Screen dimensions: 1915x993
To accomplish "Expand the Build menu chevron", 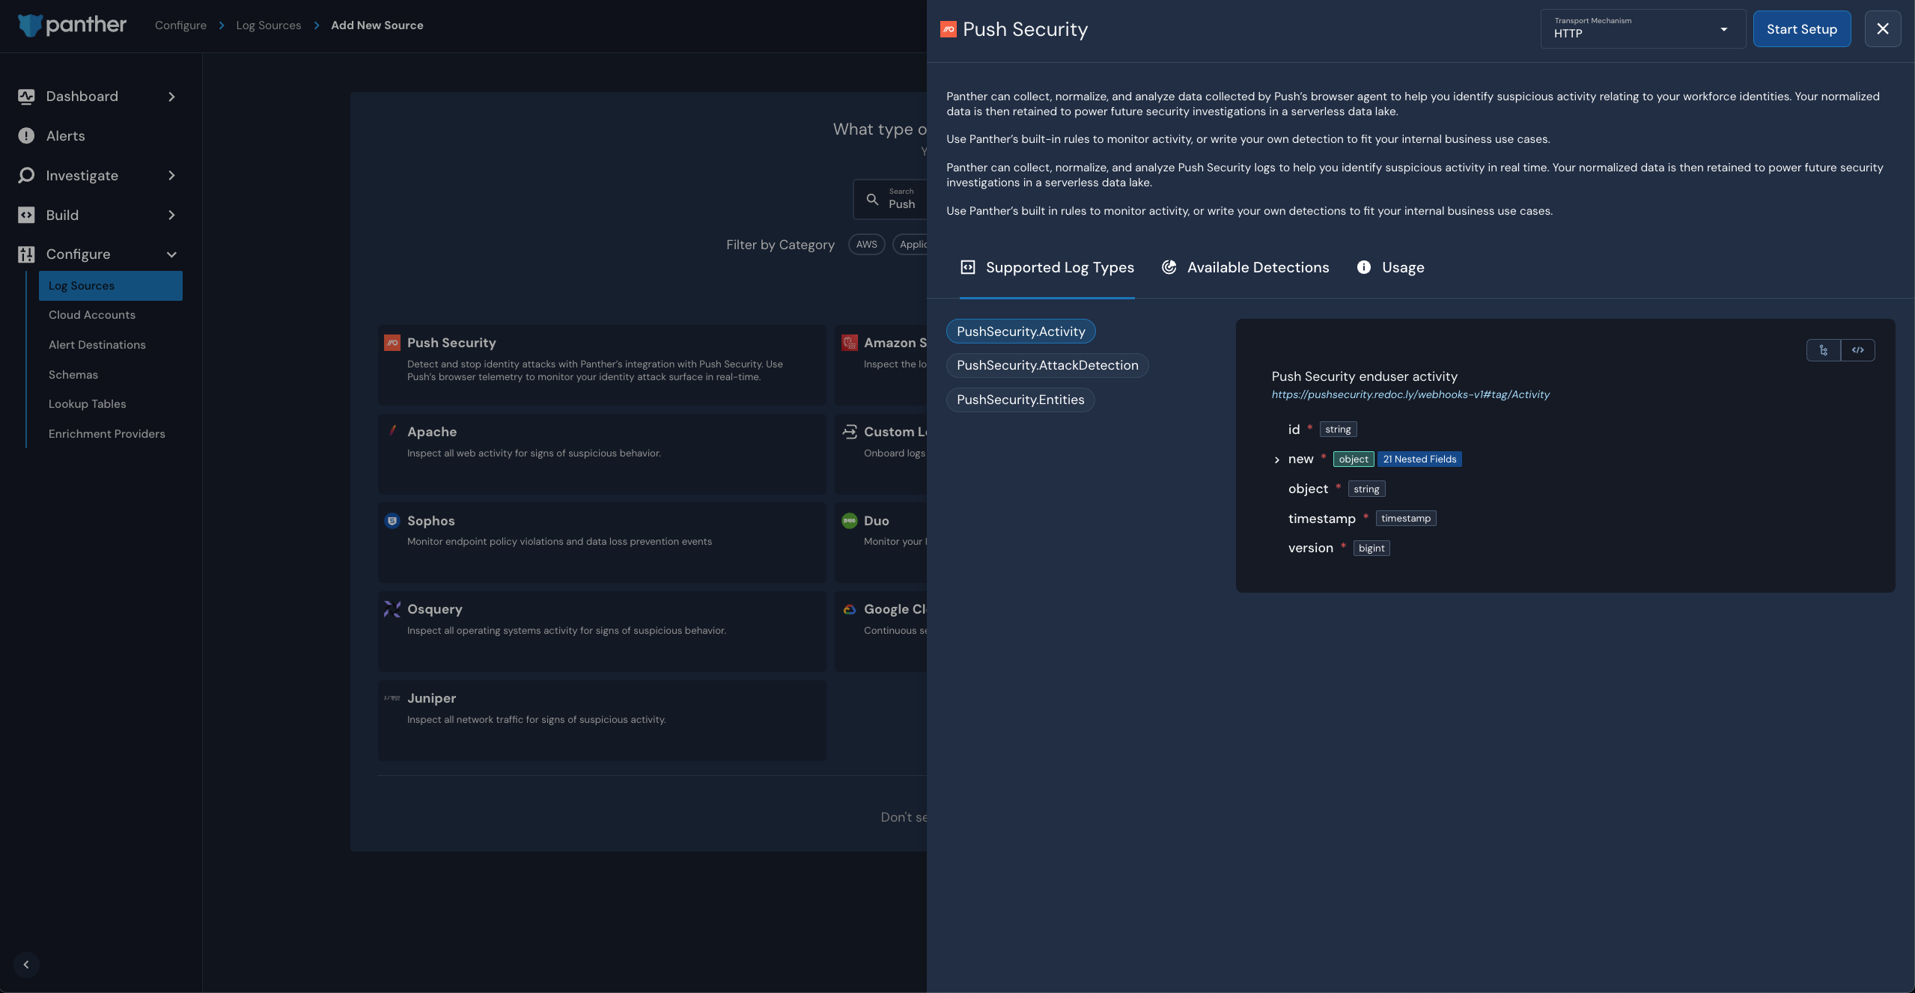I will tap(171, 216).
